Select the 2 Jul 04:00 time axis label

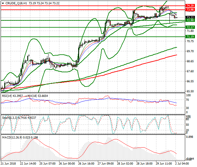[x=182, y=164]
